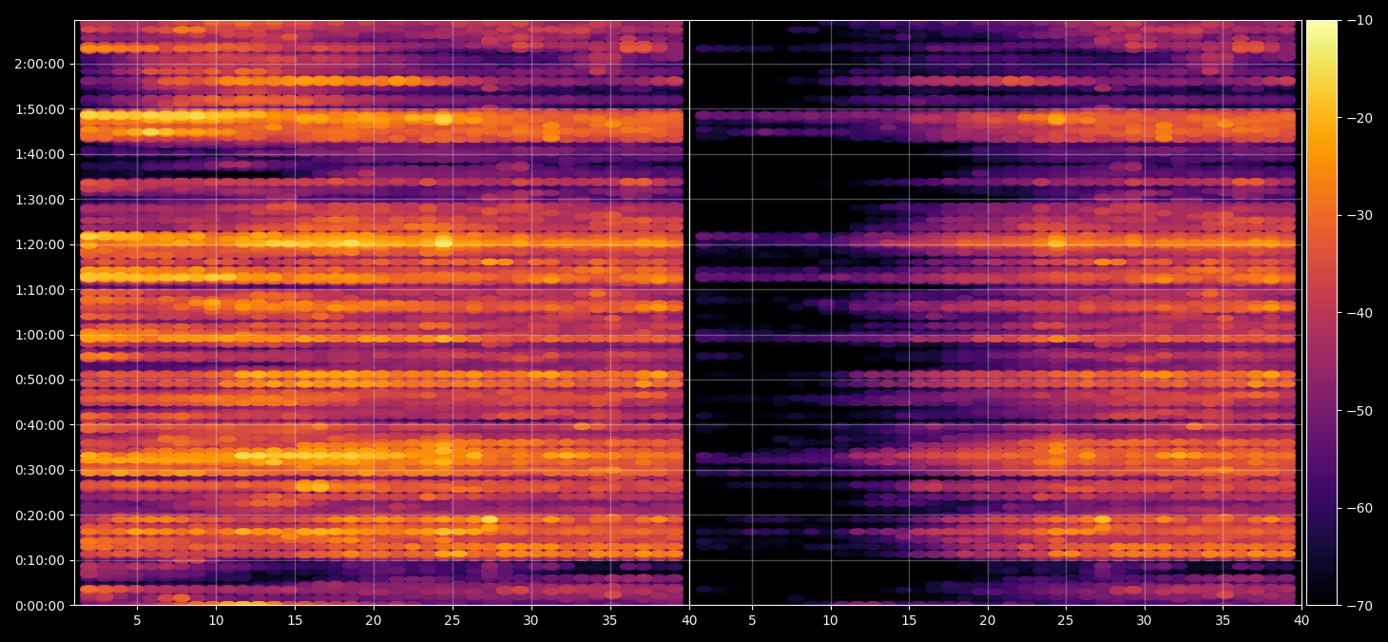Click the 1:00:00 y-axis time label
The height and width of the screenshot is (642, 1388).
click(40, 335)
